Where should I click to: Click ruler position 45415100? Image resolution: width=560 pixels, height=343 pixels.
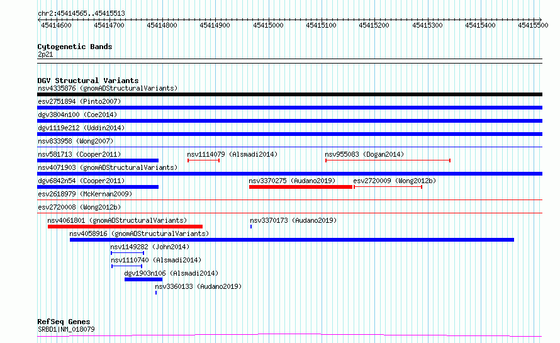321,25
